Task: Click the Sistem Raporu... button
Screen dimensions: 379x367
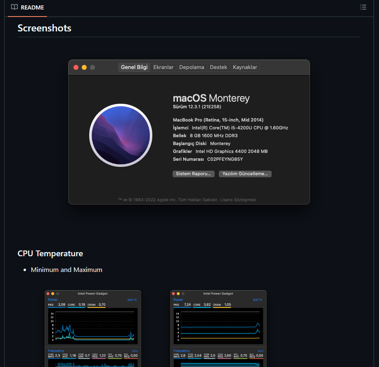Action: coord(194,174)
